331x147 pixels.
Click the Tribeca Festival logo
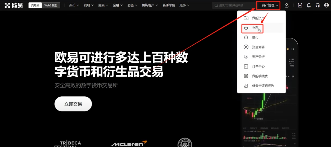(x=68, y=143)
